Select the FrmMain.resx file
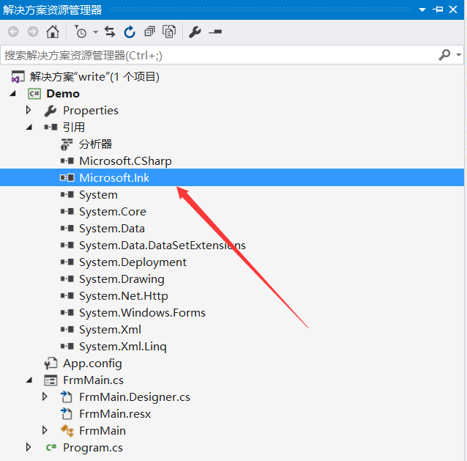Screen dimensions: 467x461 point(115,413)
